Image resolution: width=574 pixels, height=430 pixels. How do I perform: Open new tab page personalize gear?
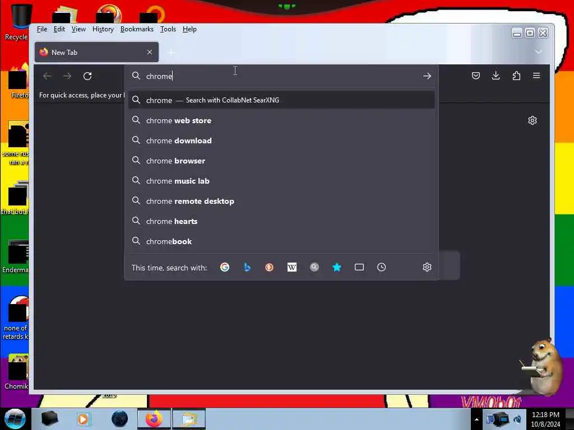tap(533, 120)
